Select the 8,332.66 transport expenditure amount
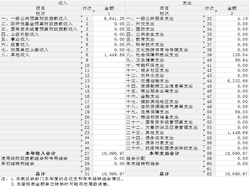 coord(232,81)
